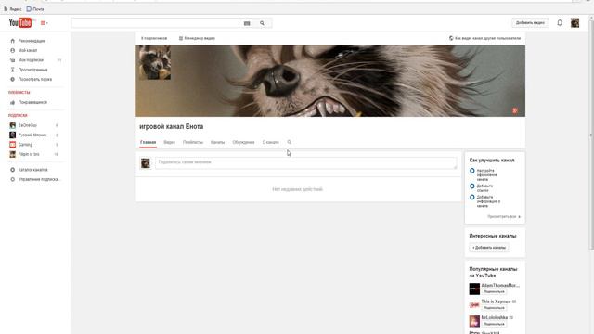Open Посмотреть позже in sidebar

pyautogui.click(x=35, y=79)
